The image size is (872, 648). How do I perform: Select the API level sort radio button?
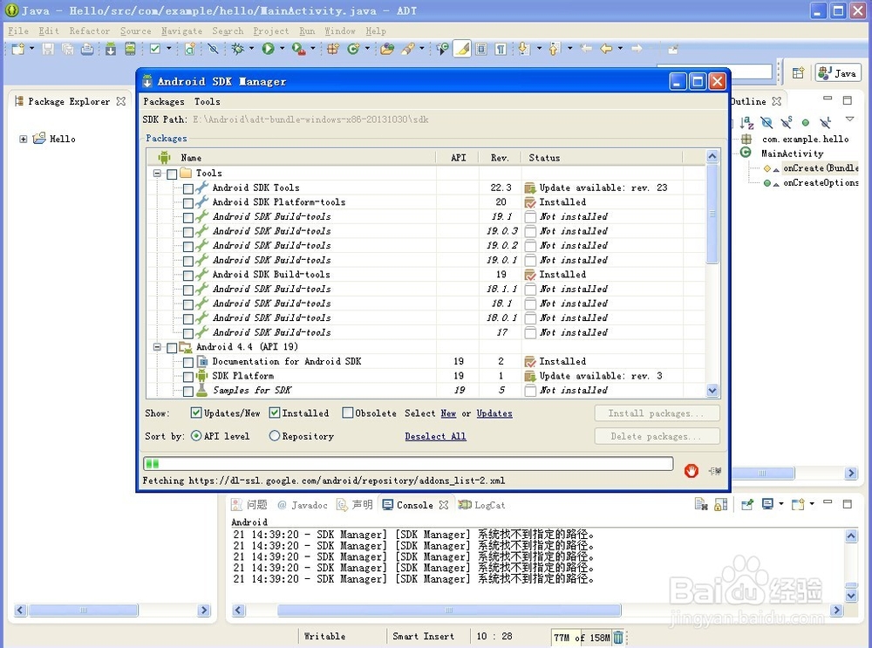pos(195,436)
